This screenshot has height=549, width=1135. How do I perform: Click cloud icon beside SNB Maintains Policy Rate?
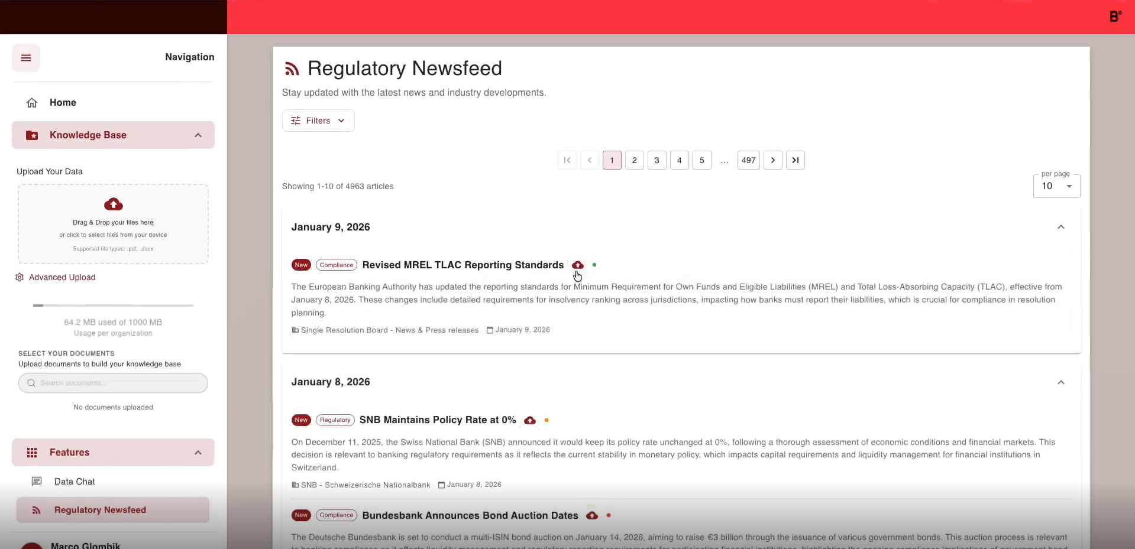coord(530,420)
